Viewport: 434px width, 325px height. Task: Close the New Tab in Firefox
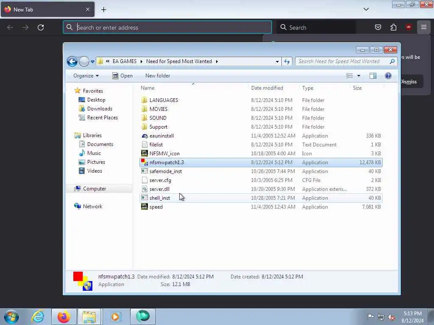point(87,9)
